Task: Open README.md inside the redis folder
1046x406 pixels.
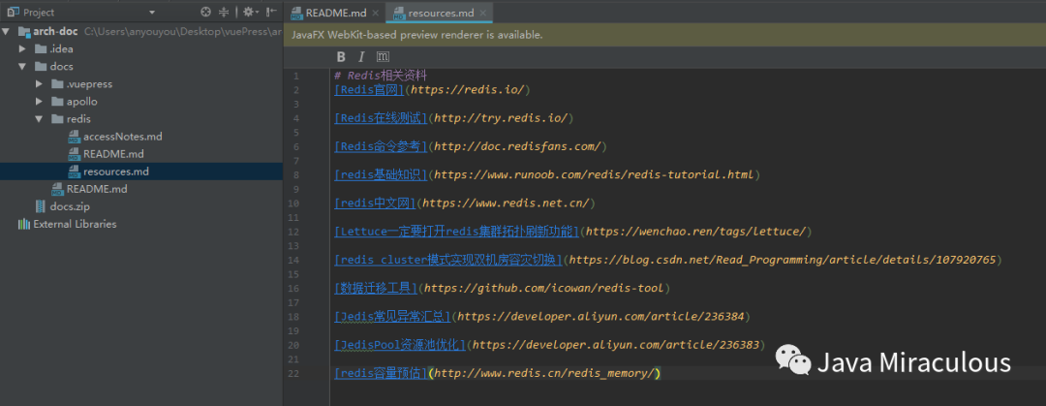Action: [113, 154]
